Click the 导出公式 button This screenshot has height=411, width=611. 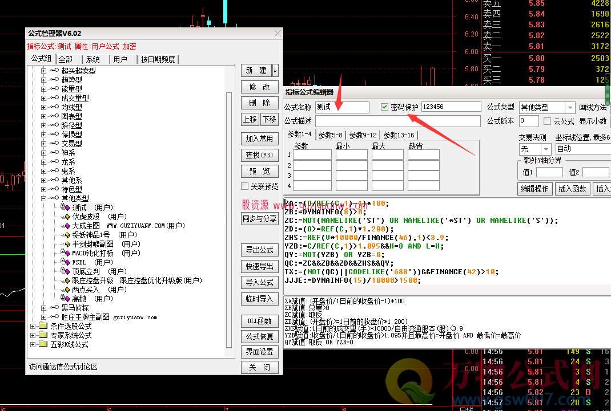click(260, 250)
